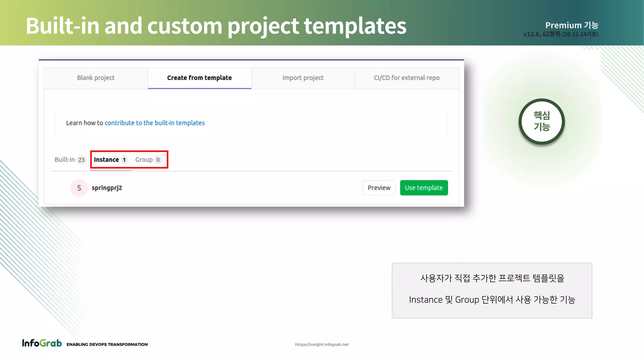This screenshot has height=362, width=644.
Task: Show the Built-in templates list
Action: (x=70, y=160)
